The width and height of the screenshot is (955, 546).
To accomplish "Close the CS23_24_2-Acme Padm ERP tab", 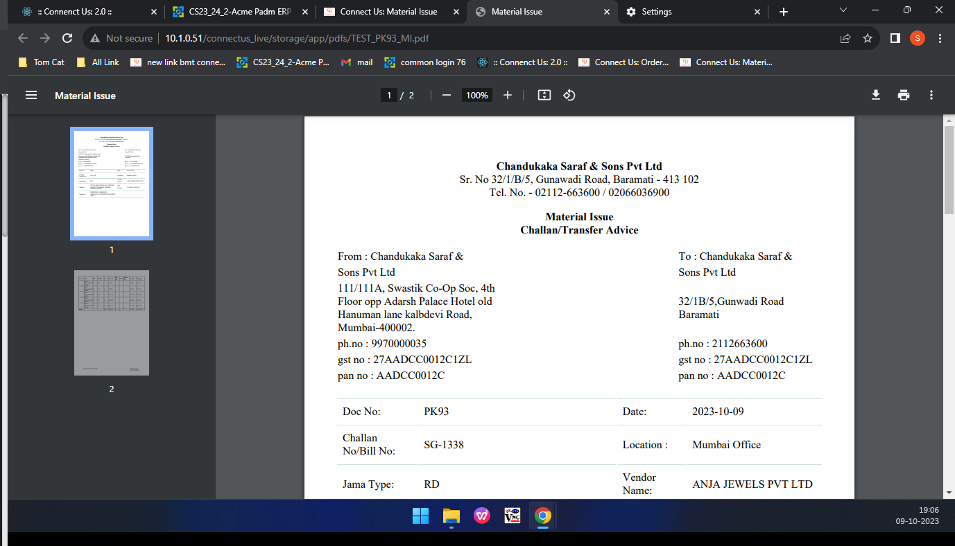I will [x=306, y=12].
